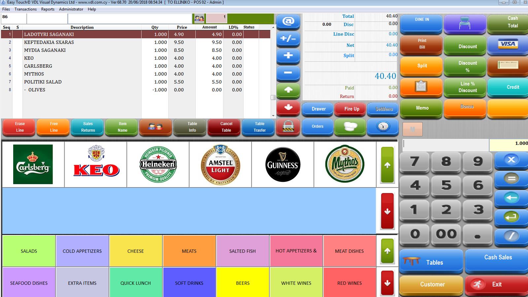Click the brown two-persons guest button
528x297 pixels.
[155, 127]
